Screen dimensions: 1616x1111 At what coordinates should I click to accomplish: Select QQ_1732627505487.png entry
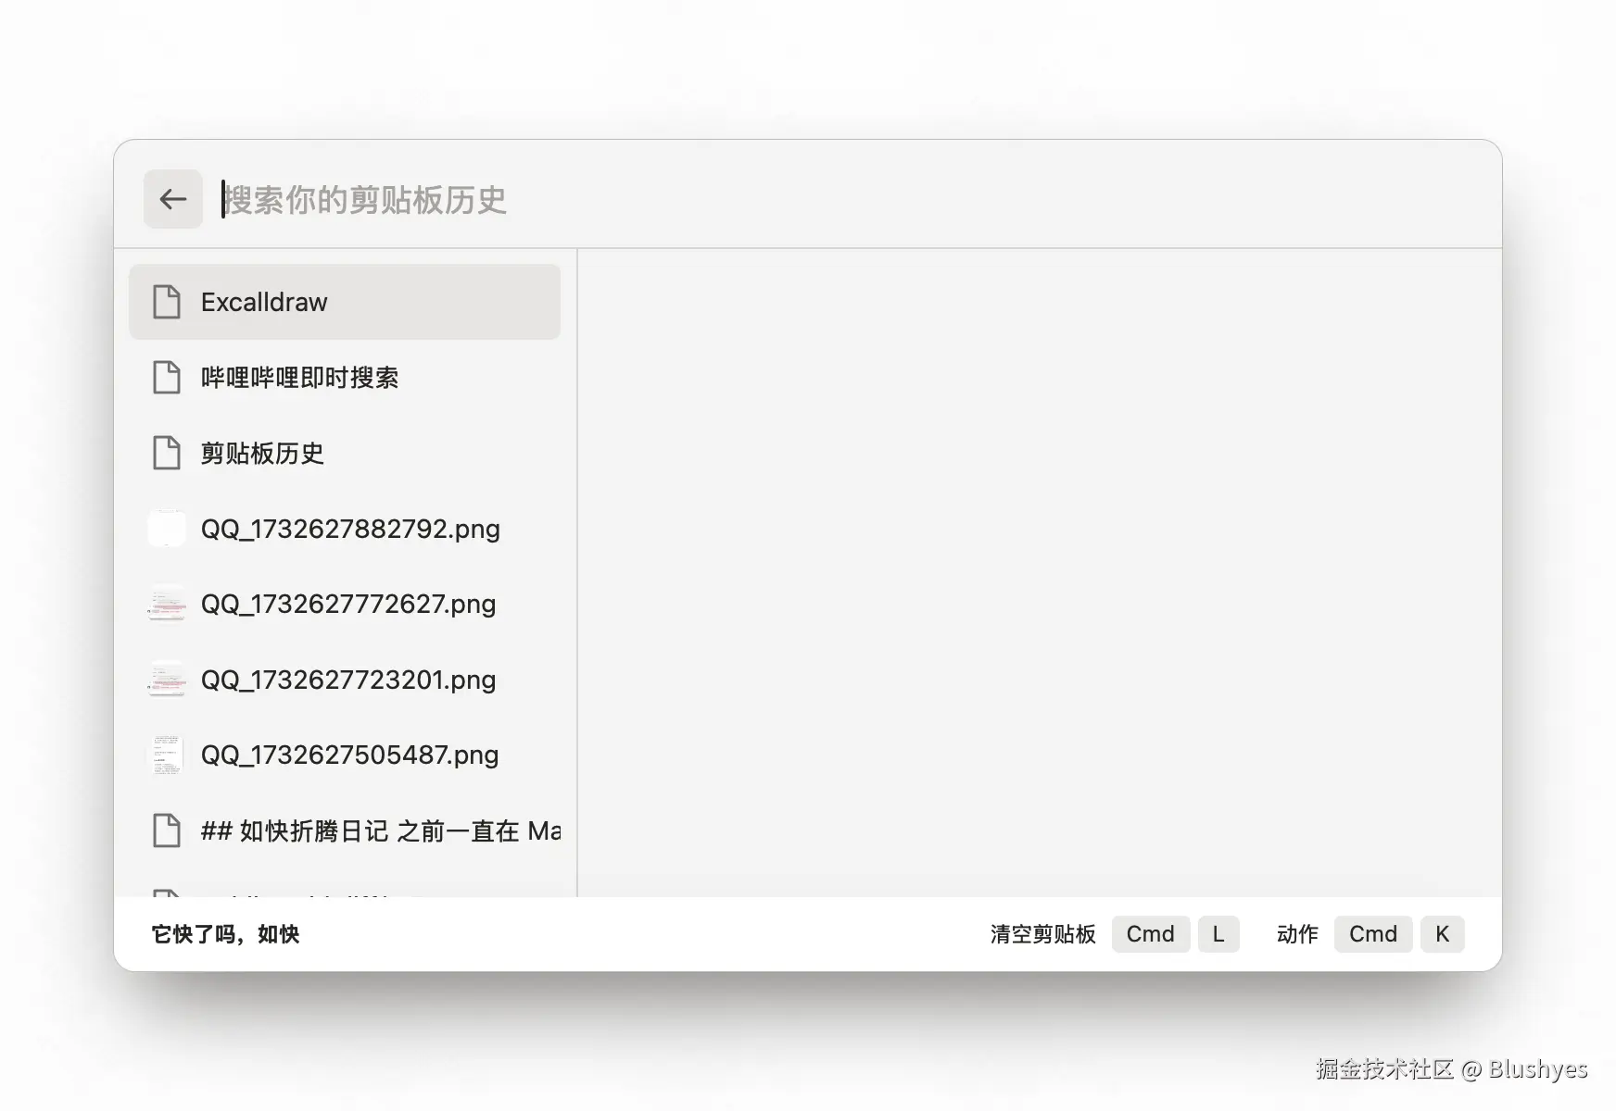pos(345,755)
